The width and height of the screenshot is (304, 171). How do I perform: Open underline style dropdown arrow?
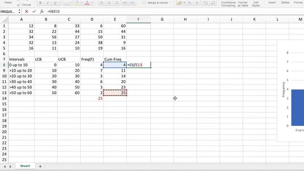point(60,3)
